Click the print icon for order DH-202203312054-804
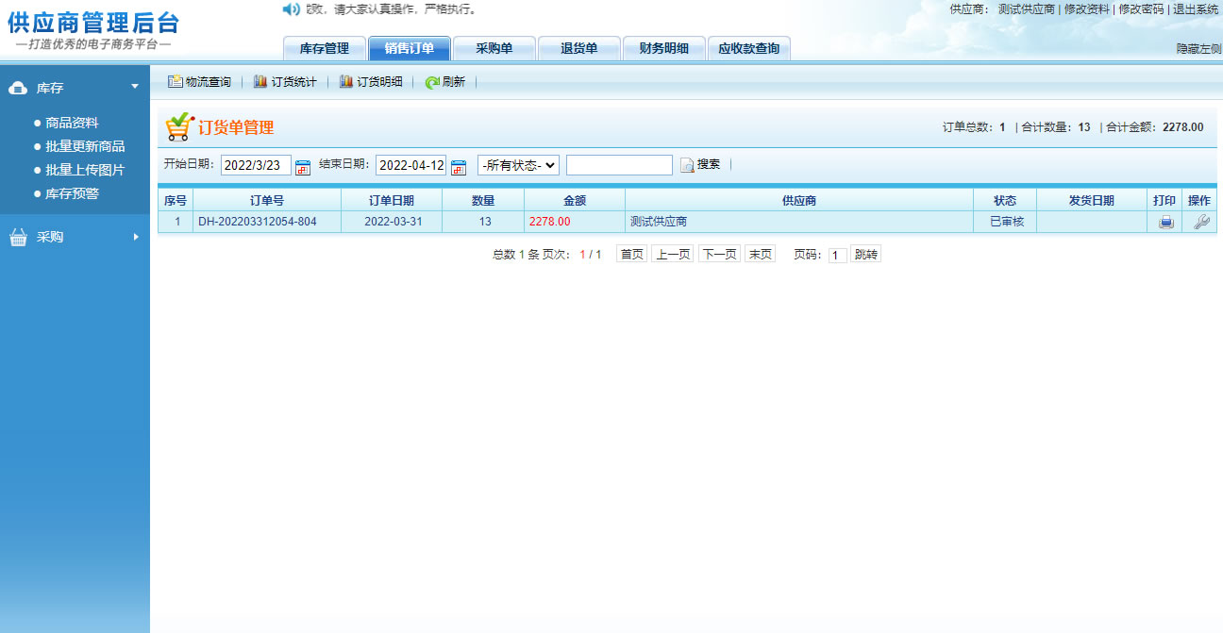The image size is (1223, 633). pos(1166,222)
